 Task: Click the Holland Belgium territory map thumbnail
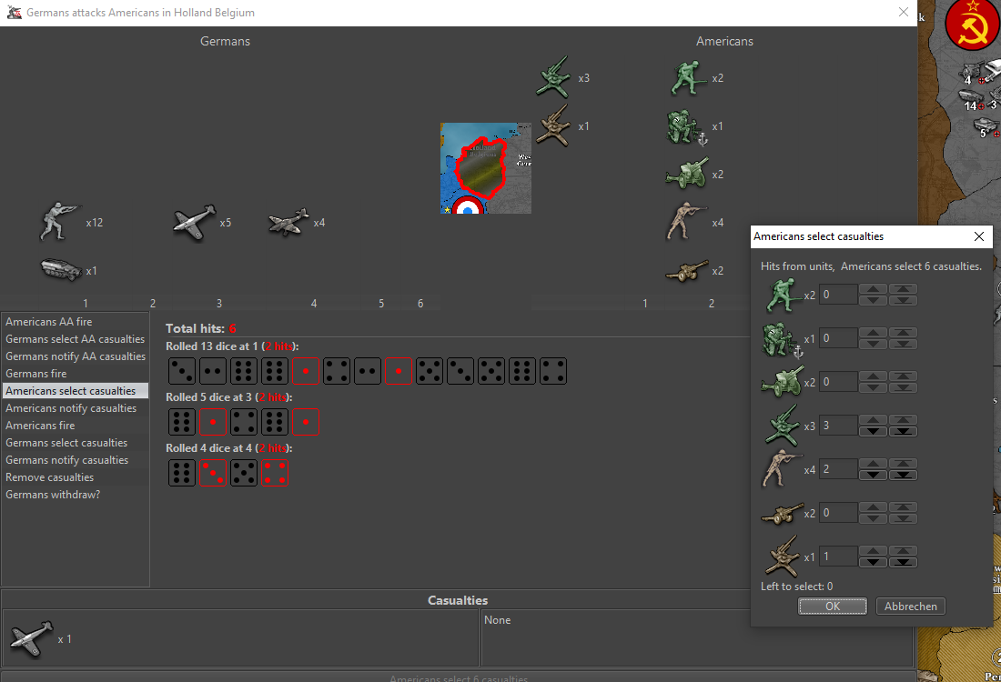tap(485, 168)
